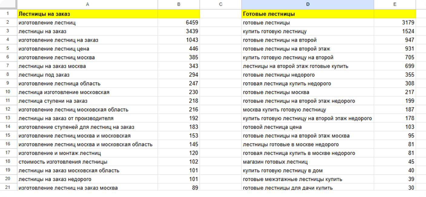Click cell 'магазин готовых лестниц'
The width and height of the screenshot is (426, 197).
(308, 162)
